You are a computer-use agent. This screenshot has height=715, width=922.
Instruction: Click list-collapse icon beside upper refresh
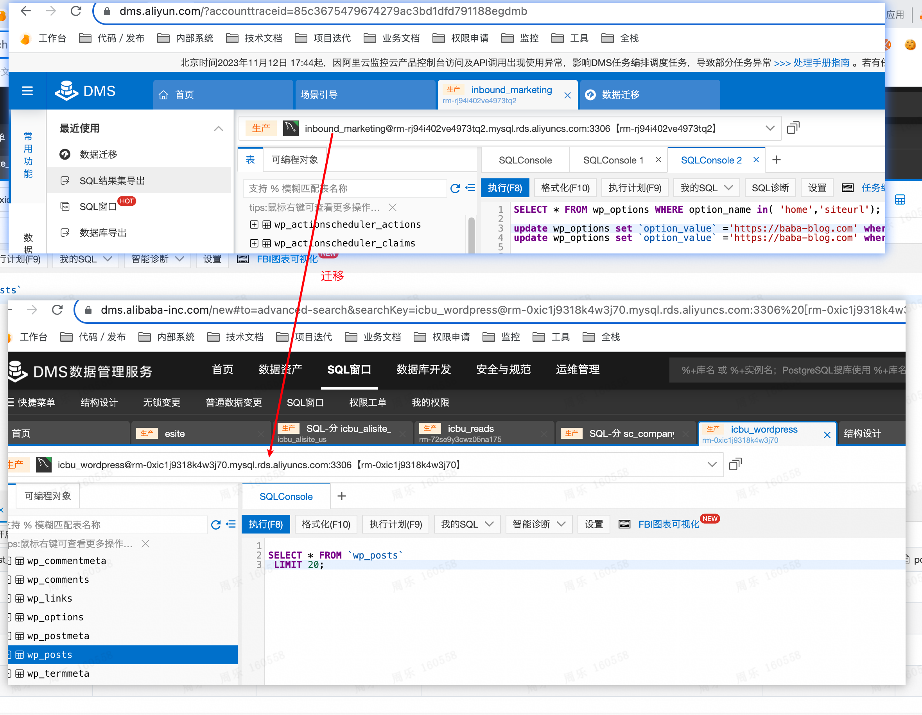click(x=470, y=188)
